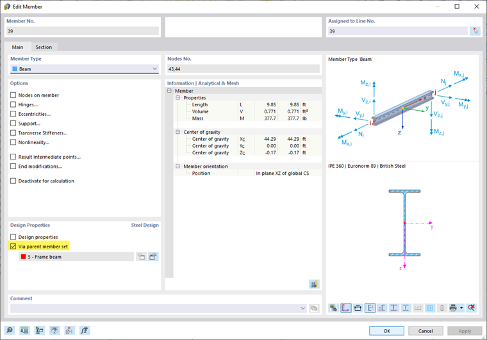Screen dimensions: 487x340
Task: Click the object selection cancel icon in footer
Action: point(69,330)
